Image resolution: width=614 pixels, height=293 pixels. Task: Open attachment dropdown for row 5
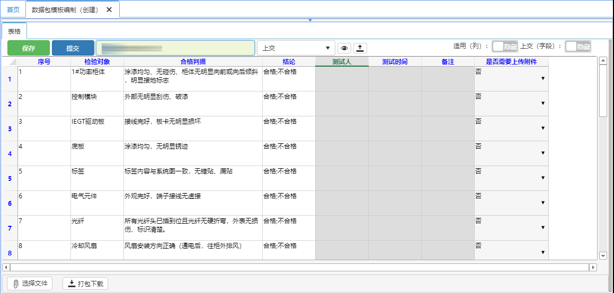[x=542, y=178]
